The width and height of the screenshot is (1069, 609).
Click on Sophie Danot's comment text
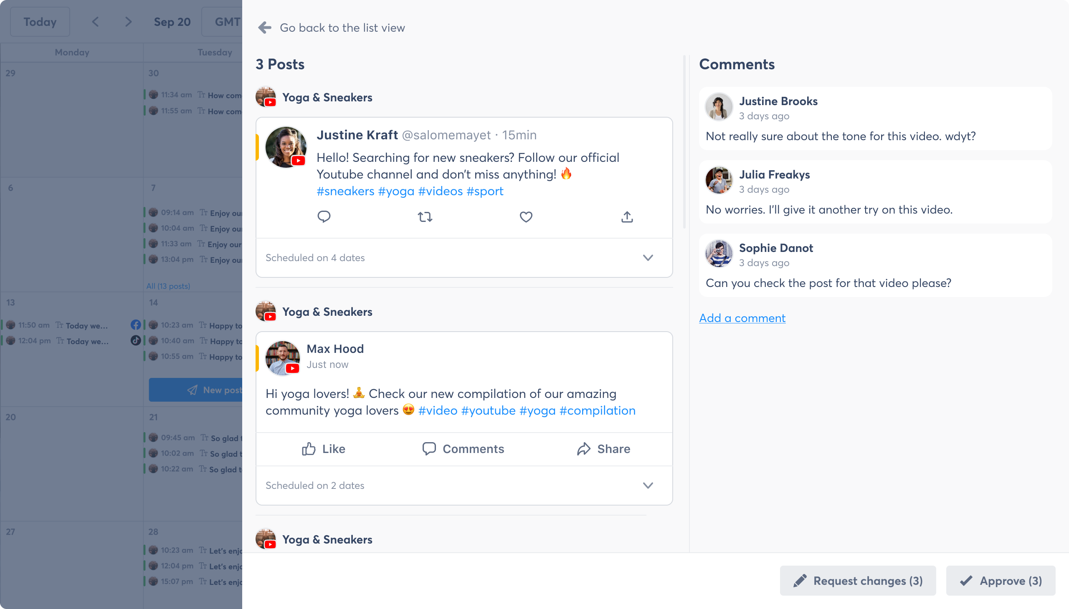[828, 282]
